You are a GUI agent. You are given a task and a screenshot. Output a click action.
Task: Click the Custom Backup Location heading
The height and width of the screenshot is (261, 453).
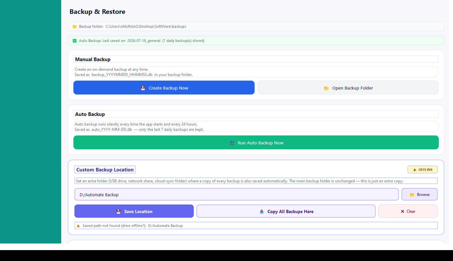pos(105,169)
